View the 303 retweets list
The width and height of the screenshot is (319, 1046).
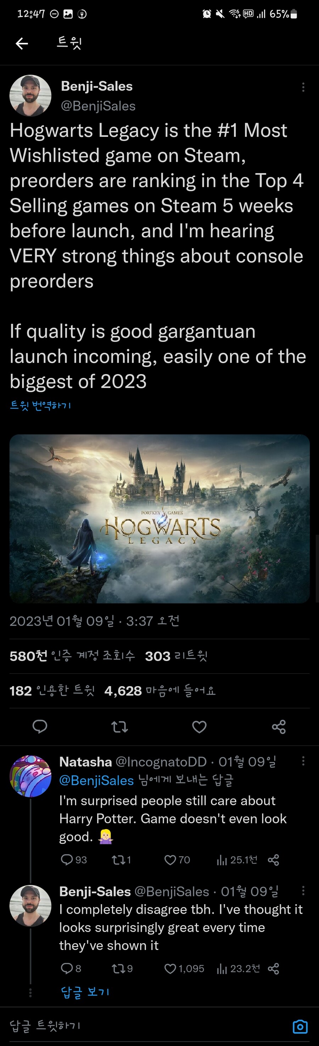point(176,656)
